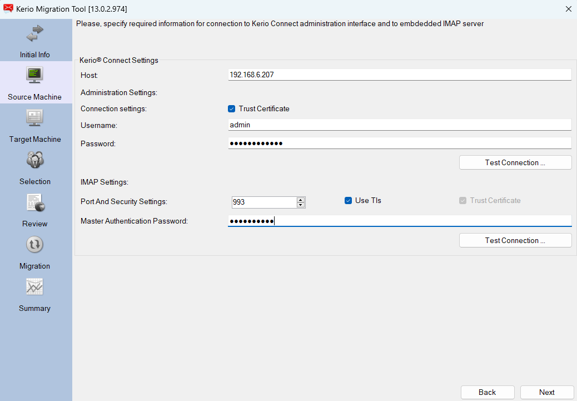This screenshot has width=577, height=401.
Task: Click the Host label
Action: point(89,75)
